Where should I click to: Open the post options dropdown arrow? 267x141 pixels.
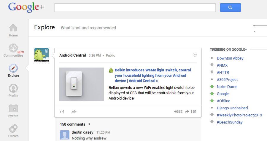(x=195, y=55)
